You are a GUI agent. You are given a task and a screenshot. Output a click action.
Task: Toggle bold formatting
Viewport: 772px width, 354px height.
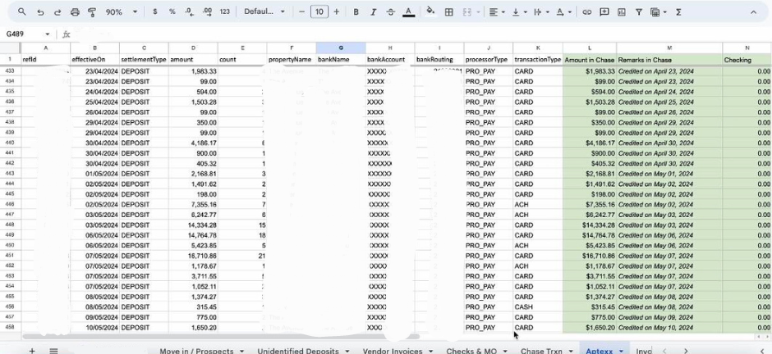click(356, 11)
